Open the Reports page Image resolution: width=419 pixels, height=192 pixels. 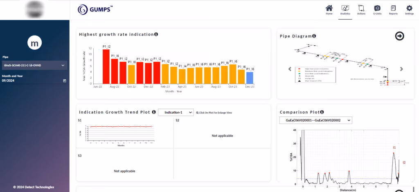[x=393, y=10]
